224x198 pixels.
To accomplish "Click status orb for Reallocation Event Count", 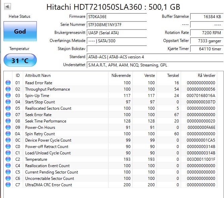I will [8, 165].
